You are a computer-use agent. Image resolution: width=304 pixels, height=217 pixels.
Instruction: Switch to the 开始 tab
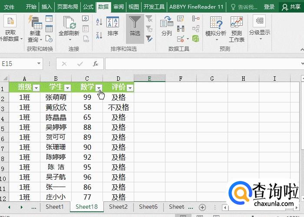point(31,7)
